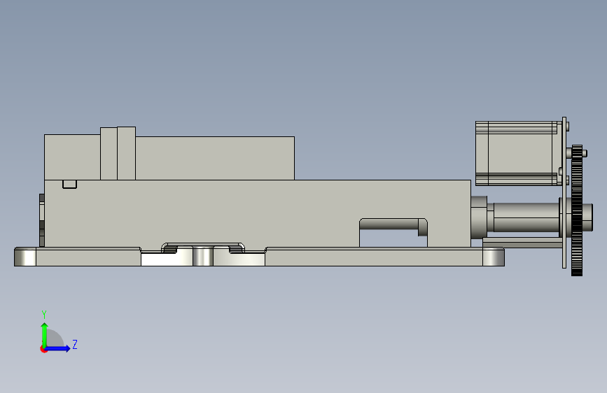
Task: Select the coupling collar beside the main body
Action: [480, 217]
